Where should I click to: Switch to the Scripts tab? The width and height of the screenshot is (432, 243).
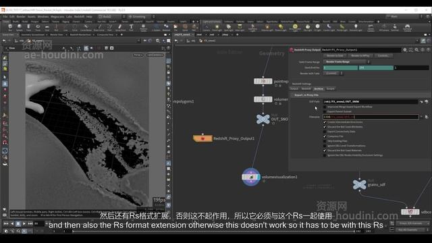click(x=330, y=88)
